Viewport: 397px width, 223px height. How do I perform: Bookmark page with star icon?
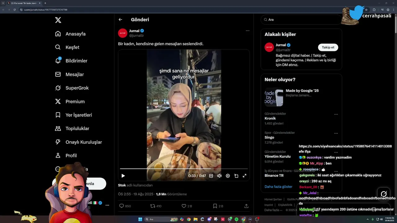366,10
